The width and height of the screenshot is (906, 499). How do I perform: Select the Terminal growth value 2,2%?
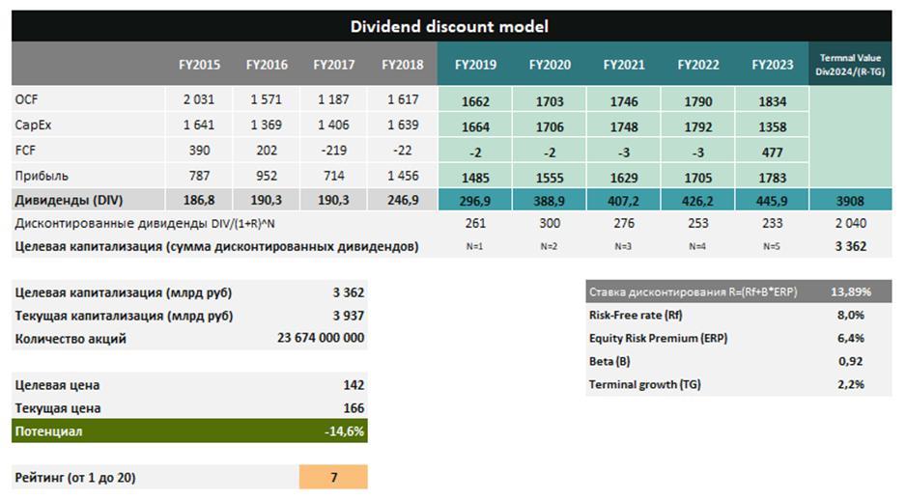click(x=850, y=385)
